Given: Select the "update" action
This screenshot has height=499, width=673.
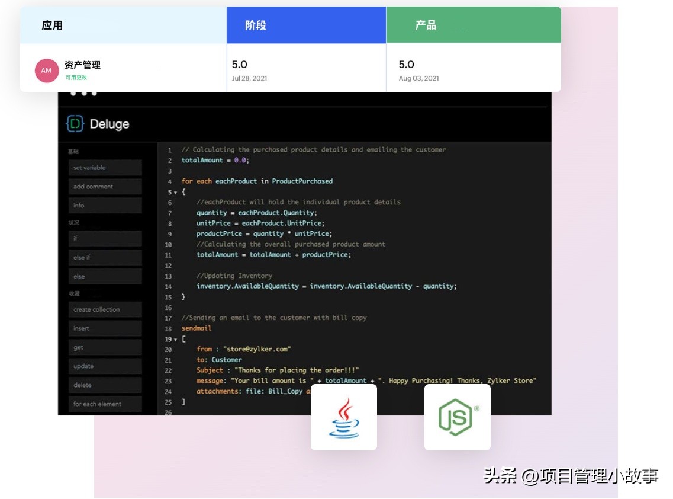Looking at the screenshot, I should 105,366.
